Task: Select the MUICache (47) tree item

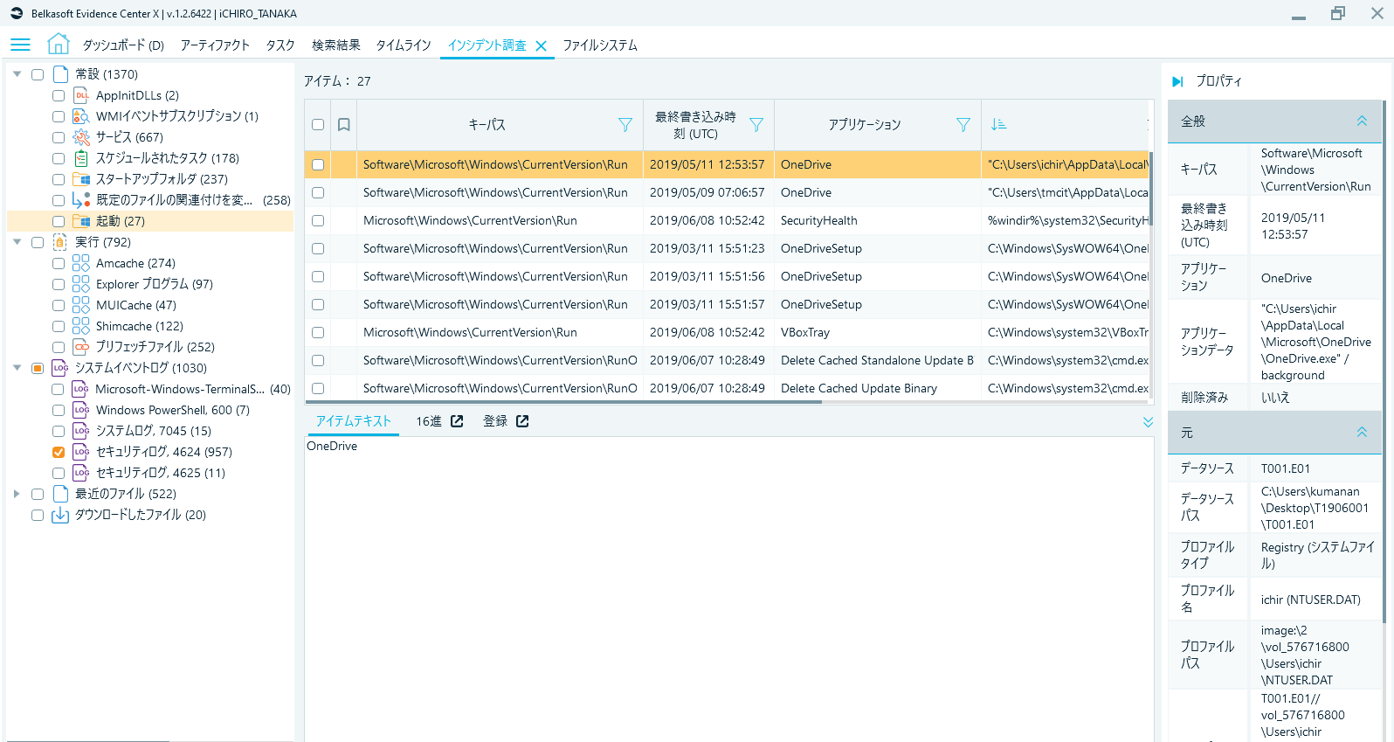Action: pos(136,305)
